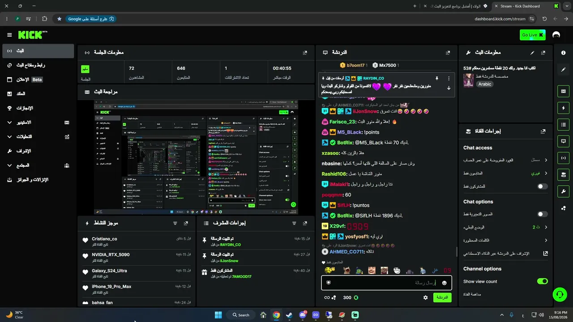The width and height of the screenshot is (573, 322).
Task: Open the Windows Start menu
Action: pos(218,315)
